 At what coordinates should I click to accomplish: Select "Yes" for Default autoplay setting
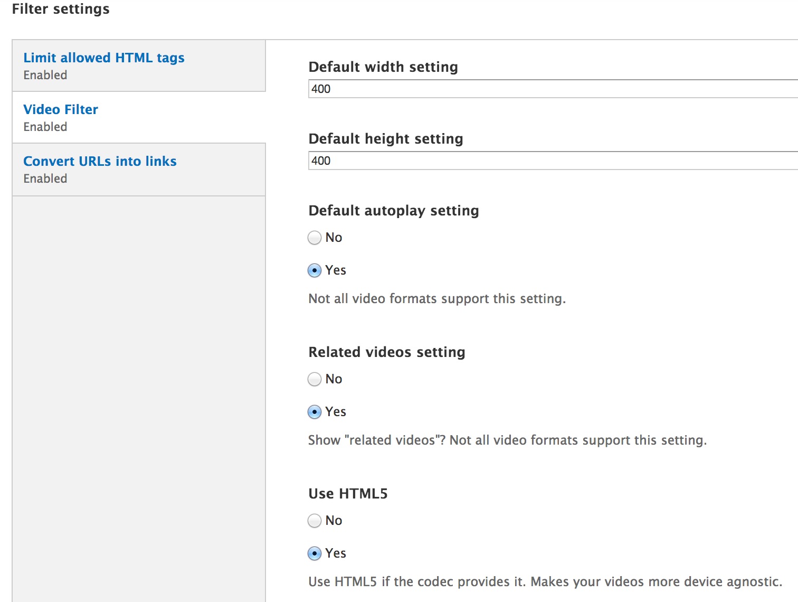point(315,270)
